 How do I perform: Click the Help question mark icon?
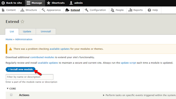pos(149,10)
